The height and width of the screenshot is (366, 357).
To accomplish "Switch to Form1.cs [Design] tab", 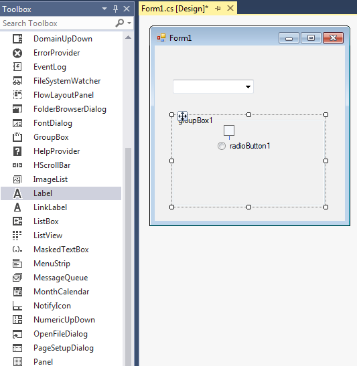I will 175,9.
